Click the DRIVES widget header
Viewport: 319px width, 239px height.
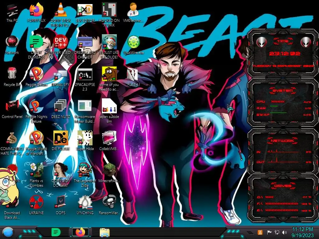(x=283, y=186)
